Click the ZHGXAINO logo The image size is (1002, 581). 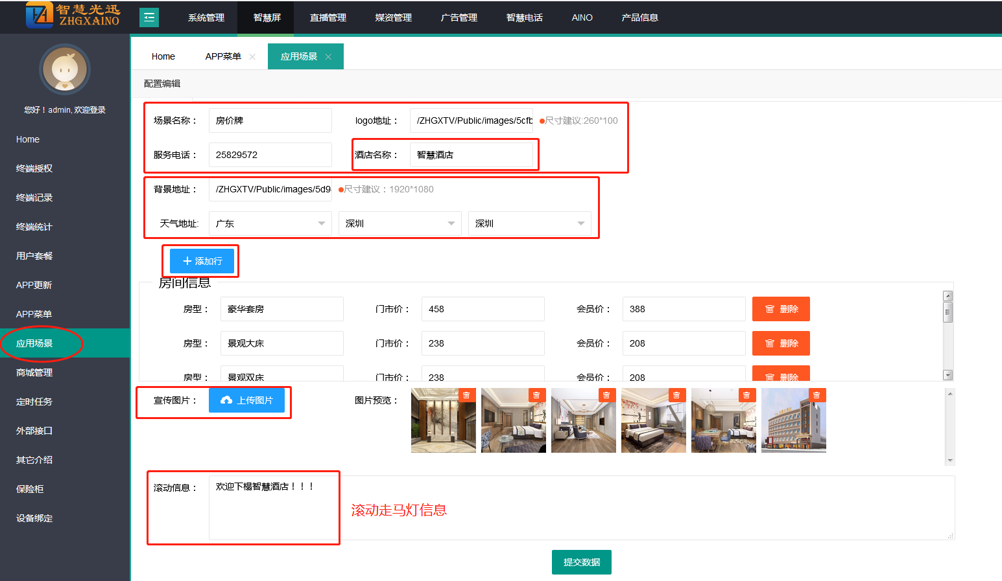tap(73, 15)
